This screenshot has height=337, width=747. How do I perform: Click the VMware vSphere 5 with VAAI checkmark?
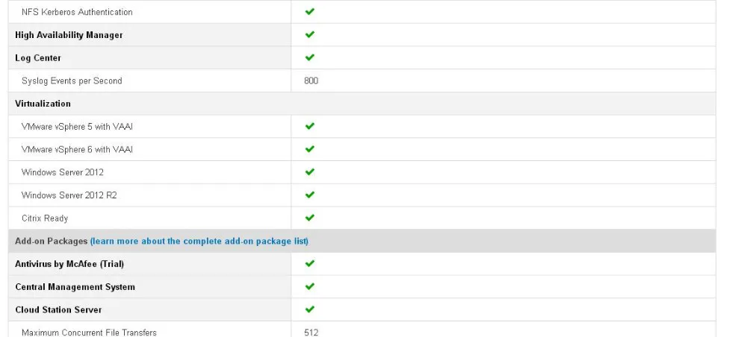click(x=310, y=126)
